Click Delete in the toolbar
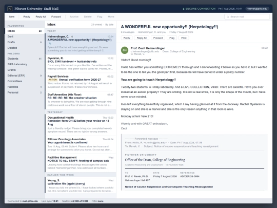This screenshot has height=208, width=277. pos(88,17)
